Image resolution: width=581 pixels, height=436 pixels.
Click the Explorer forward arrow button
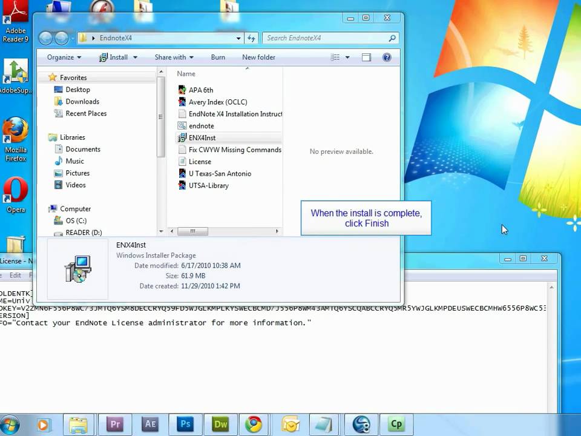pos(61,38)
